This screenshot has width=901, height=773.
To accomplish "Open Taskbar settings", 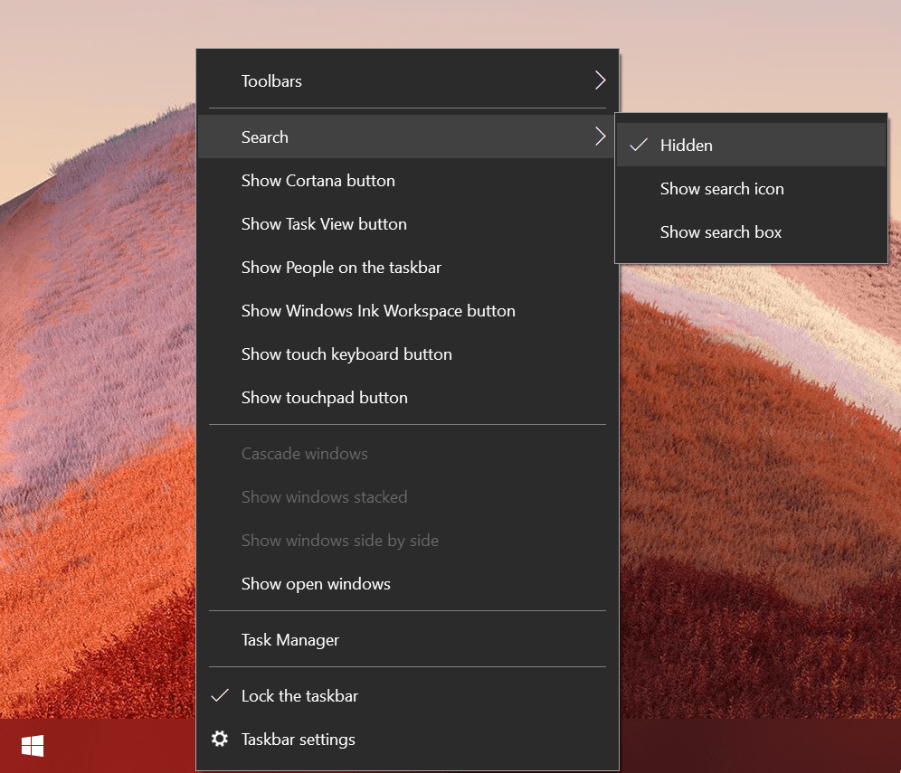I will click(x=298, y=740).
